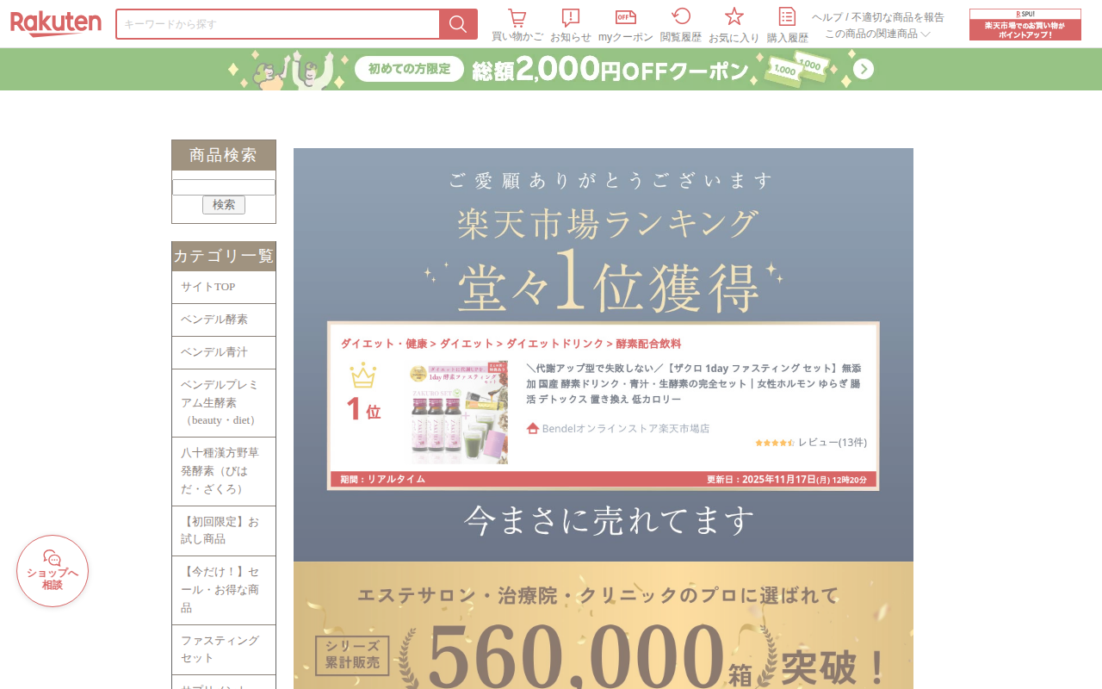
Task: Focus the header keyword search field
Action: [277, 24]
